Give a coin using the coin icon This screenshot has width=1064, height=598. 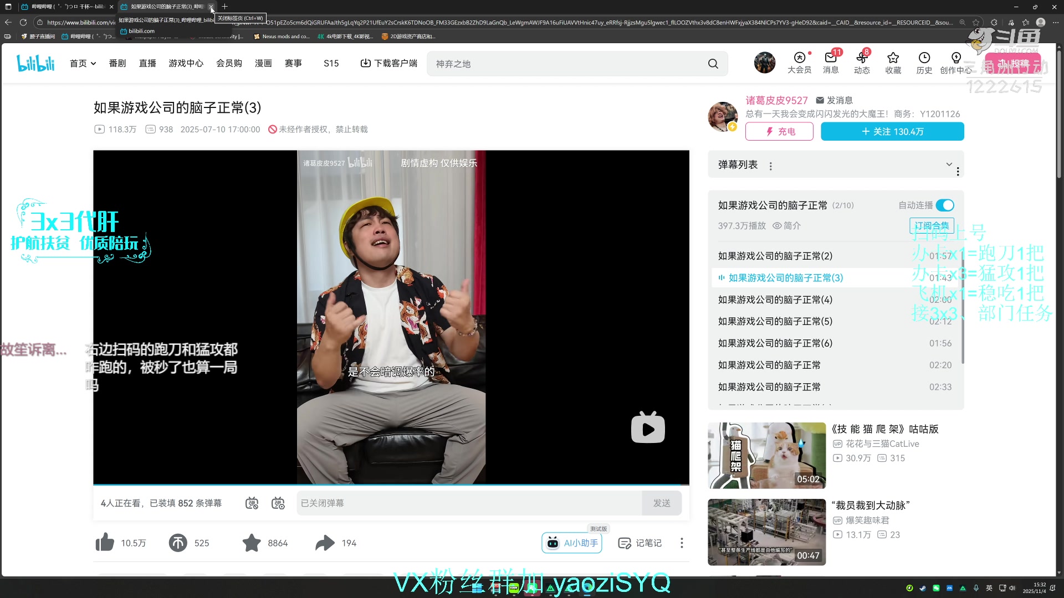(x=178, y=543)
